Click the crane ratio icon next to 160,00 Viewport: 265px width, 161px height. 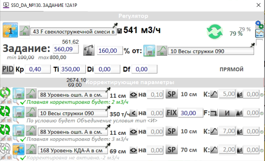tap(89, 50)
